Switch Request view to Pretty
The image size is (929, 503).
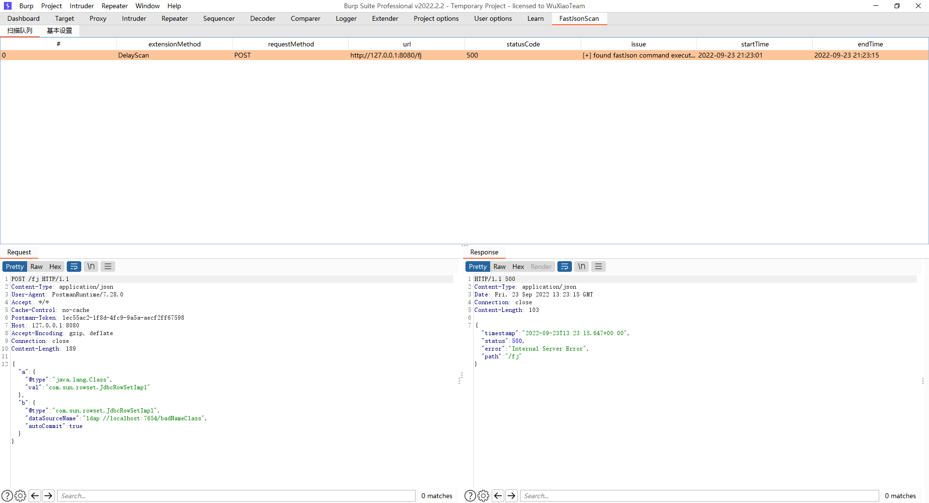[x=15, y=266]
